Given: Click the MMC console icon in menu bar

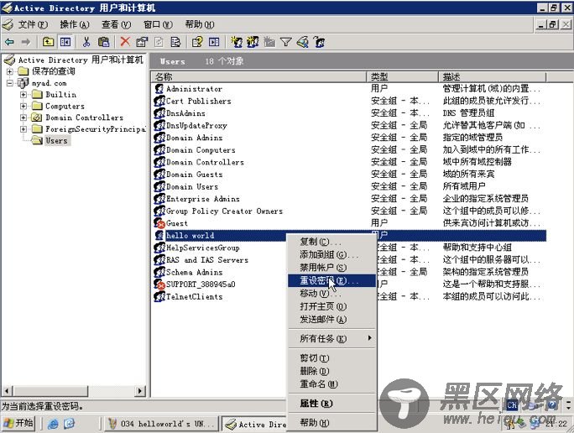Looking at the screenshot, I should tap(8, 24).
